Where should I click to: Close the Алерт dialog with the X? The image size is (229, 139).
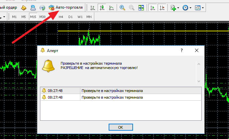pos(197,51)
